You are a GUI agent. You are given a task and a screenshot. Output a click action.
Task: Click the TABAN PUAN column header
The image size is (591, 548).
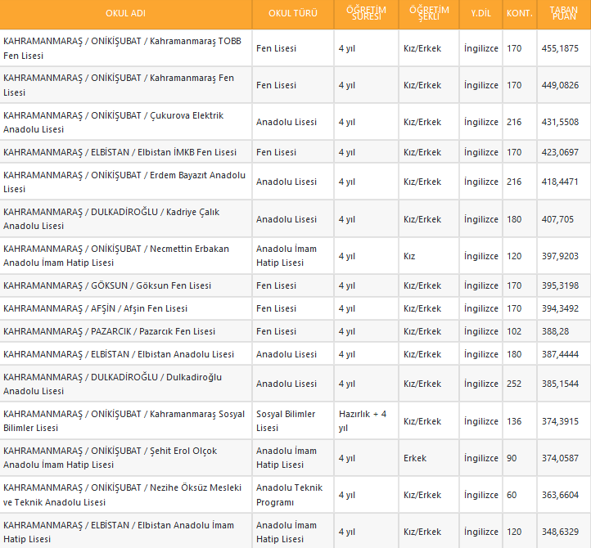[563, 14]
